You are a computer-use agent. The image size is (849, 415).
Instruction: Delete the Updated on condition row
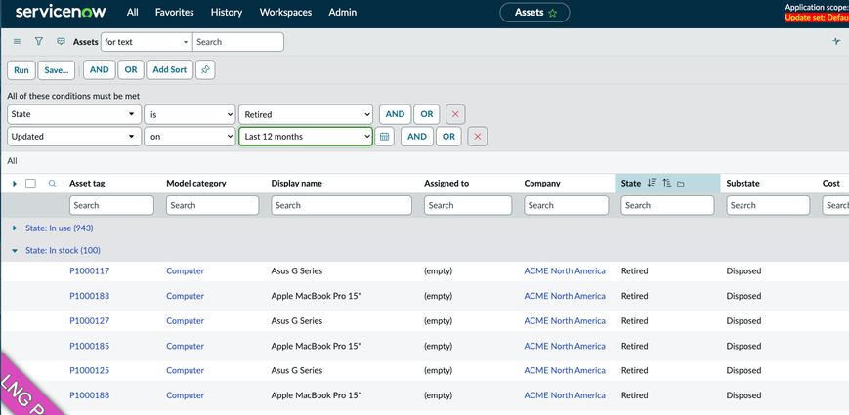(478, 137)
